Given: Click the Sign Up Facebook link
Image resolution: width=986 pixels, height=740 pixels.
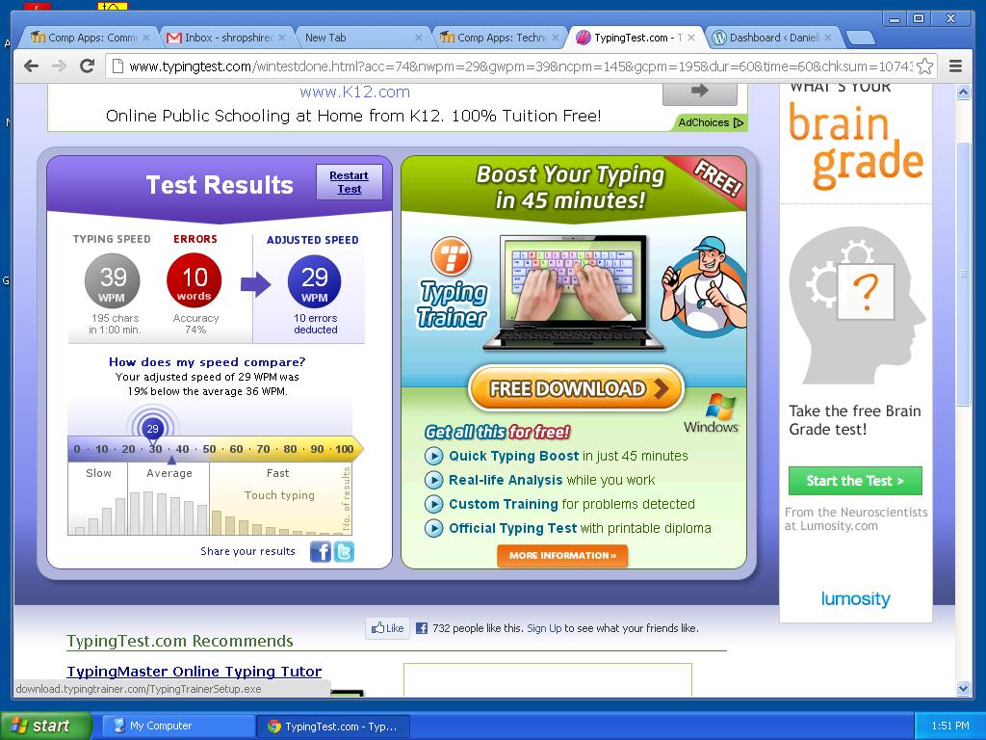Looking at the screenshot, I should 544,628.
